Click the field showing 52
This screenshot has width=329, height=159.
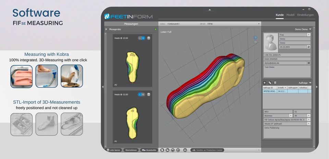click(x=302, y=112)
